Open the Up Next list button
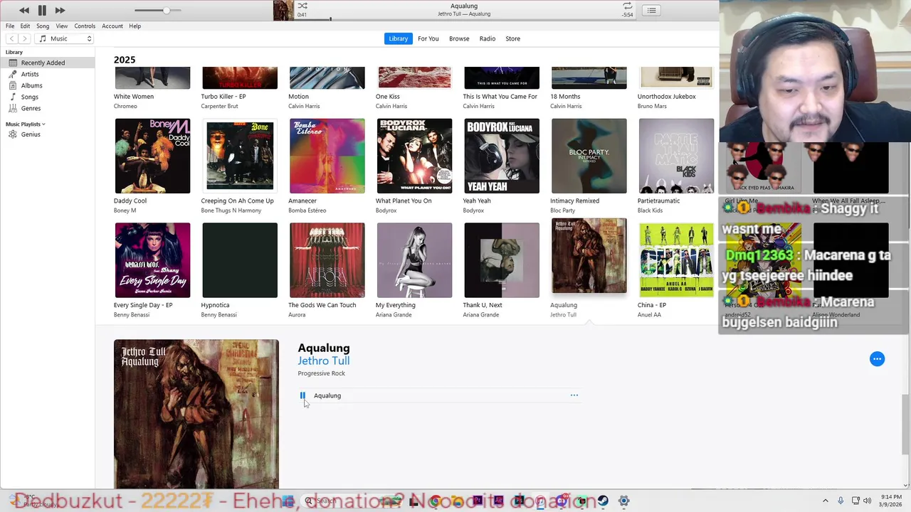The height and width of the screenshot is (512, 911). click(x=651, y=11)
